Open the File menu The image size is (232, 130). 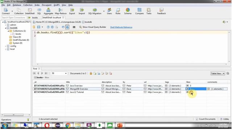[x=3, y=5]
